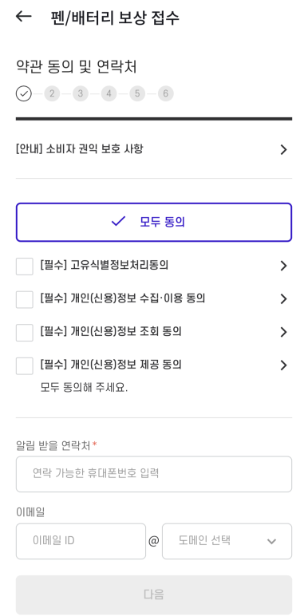
Task: Select step 6 circle in progress indicator
Action: point(166,93)
